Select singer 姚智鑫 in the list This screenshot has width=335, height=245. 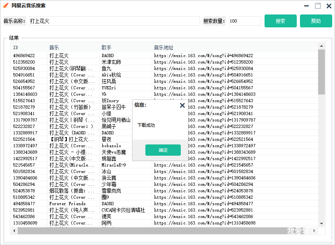(x=109, y=159)
